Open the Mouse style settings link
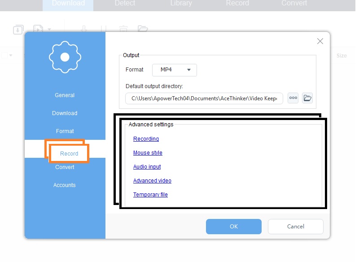 (x=148, y=153)
